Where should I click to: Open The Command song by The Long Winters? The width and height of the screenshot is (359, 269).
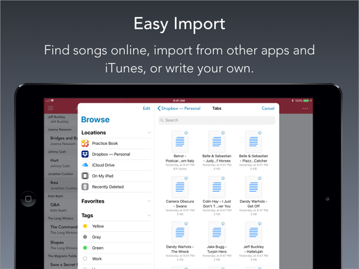[x=61, y=229]
